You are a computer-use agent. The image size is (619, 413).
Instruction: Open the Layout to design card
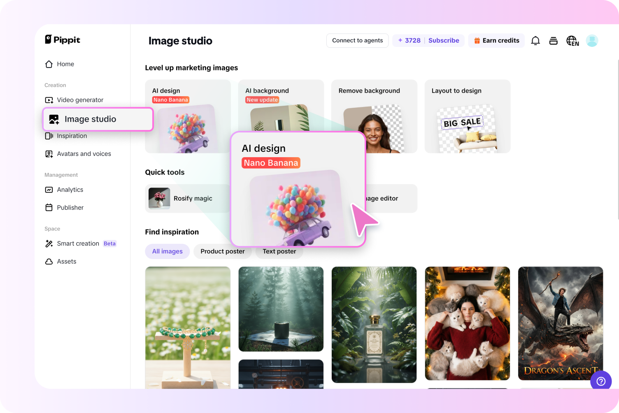pos(468,116)
